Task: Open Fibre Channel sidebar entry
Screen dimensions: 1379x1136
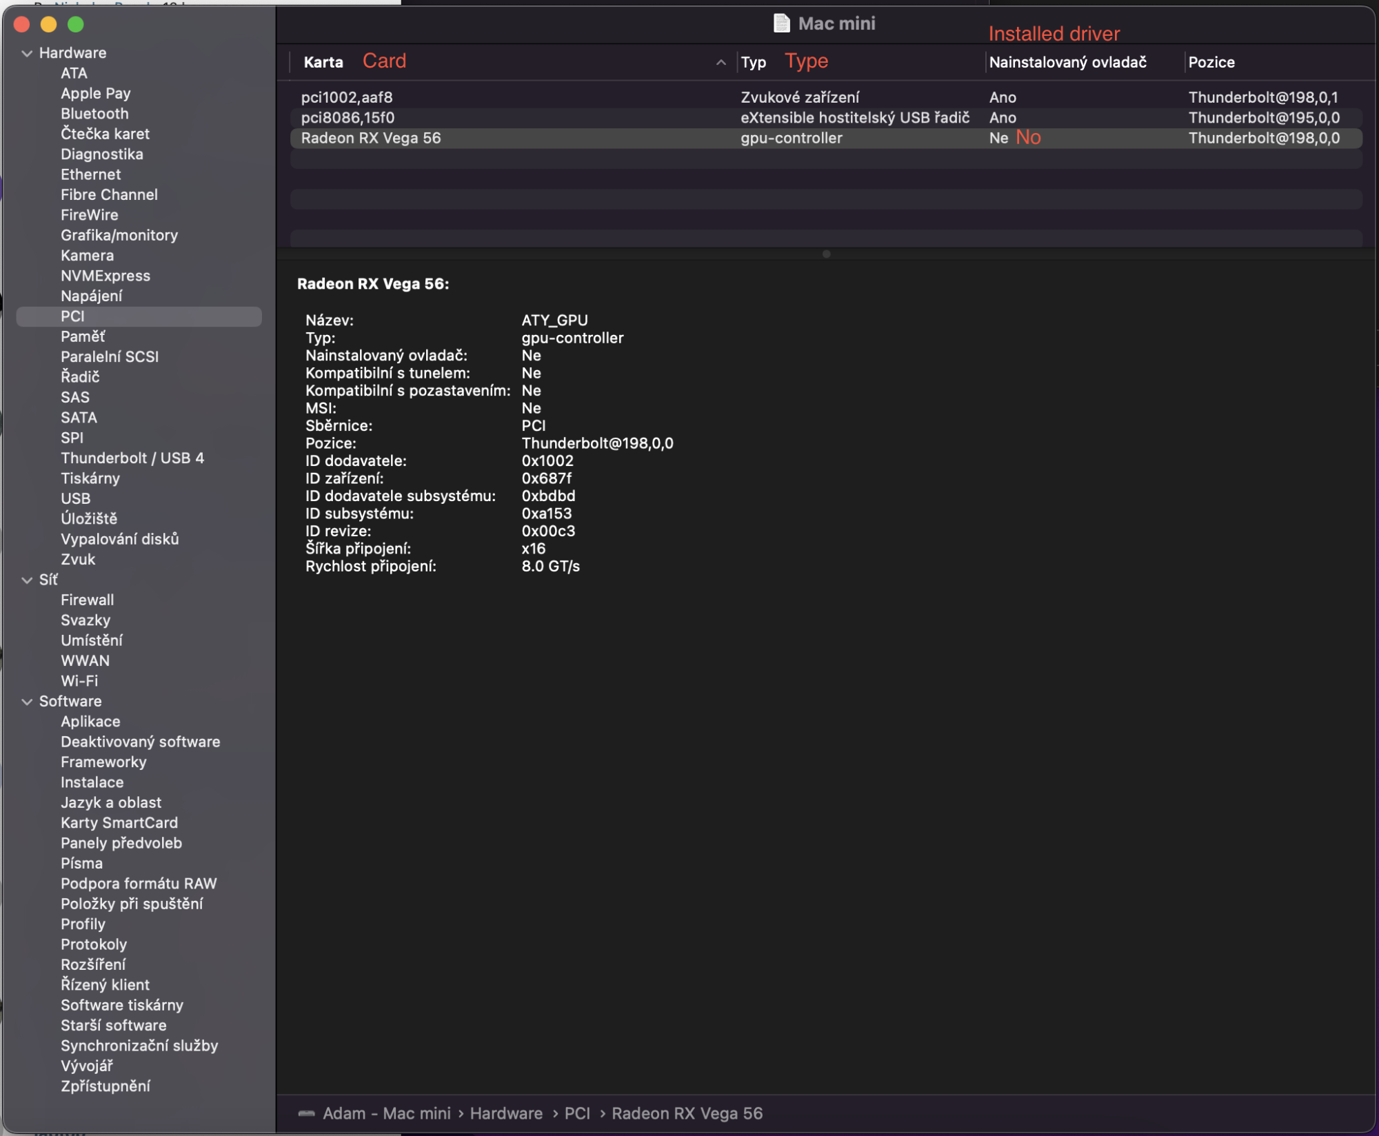Action: (x=109, y=195)
